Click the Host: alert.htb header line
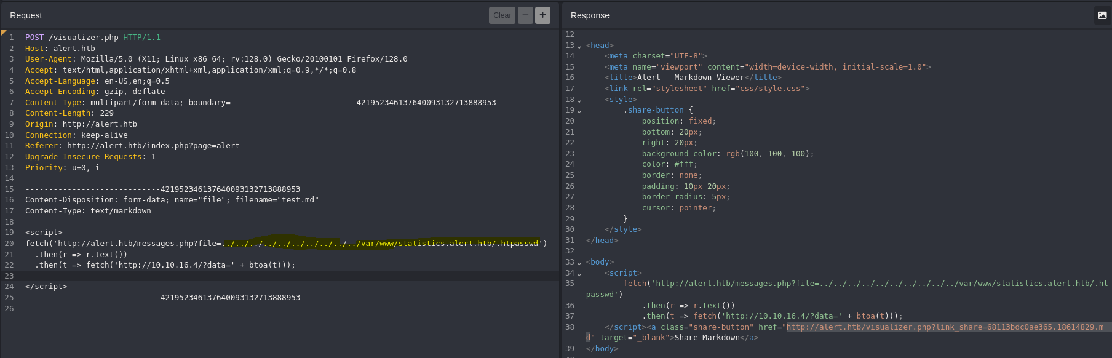 point(60,49)
